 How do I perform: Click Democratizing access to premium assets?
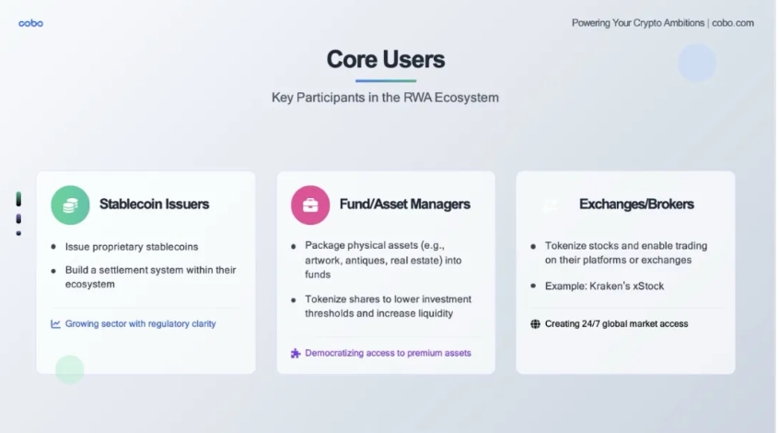[x=388, y=353]
